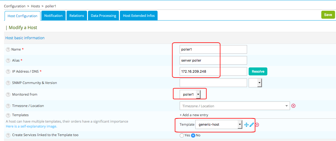Clear the Timezone / Location field with red X

[293, 106]
